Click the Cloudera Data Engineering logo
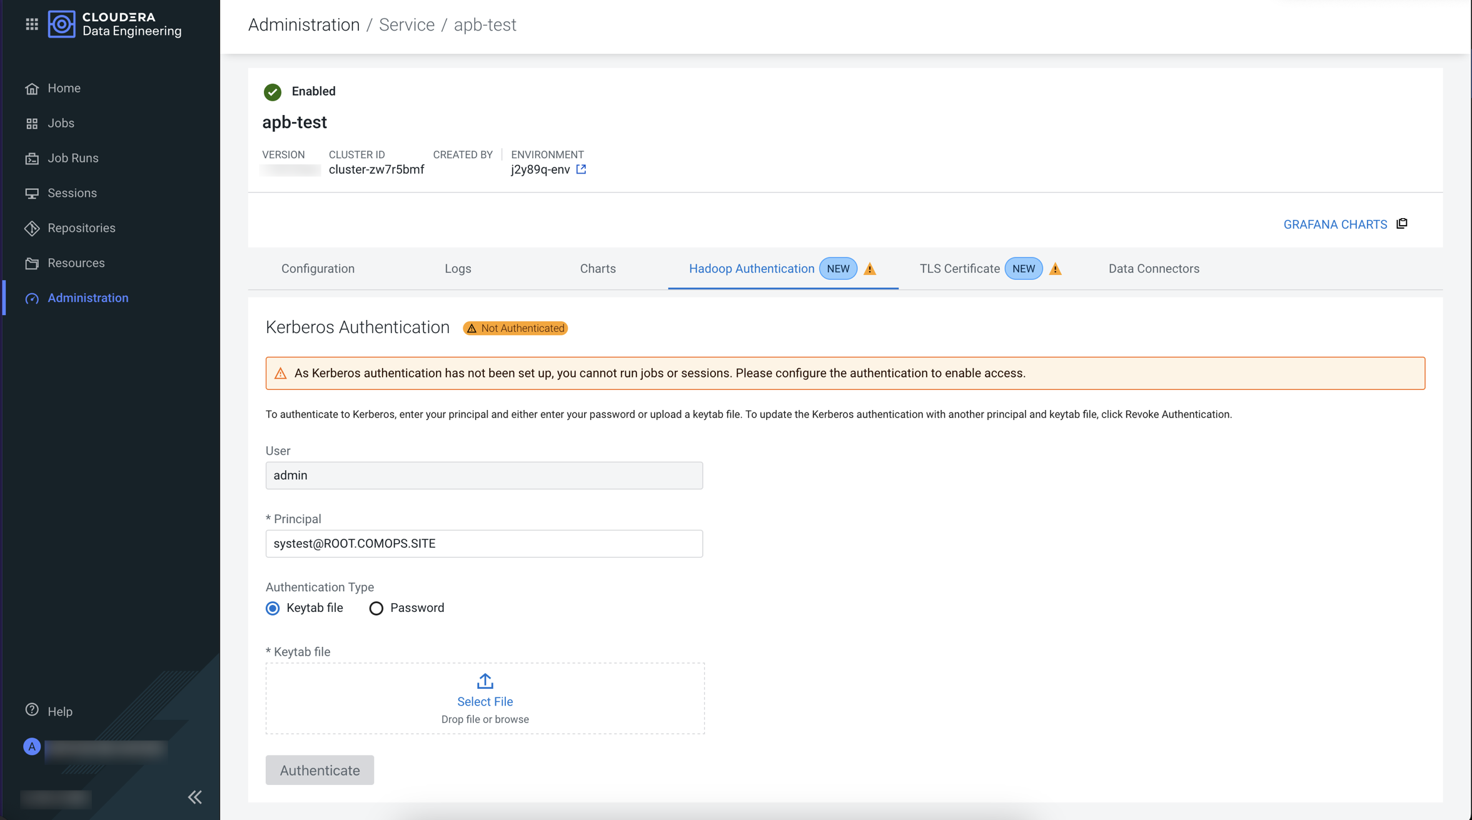 (x=61, y=24)
